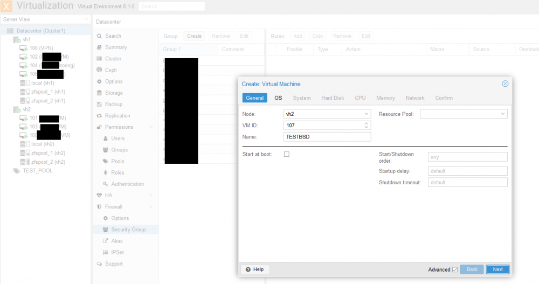This screenshot has width=539, height=284.
Task: Click the vh2 node icon in tree
Action: point(17,110)
